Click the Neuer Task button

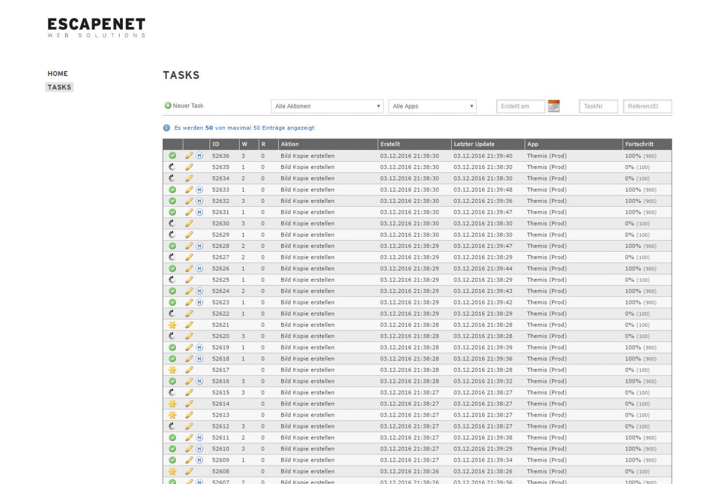184,106
